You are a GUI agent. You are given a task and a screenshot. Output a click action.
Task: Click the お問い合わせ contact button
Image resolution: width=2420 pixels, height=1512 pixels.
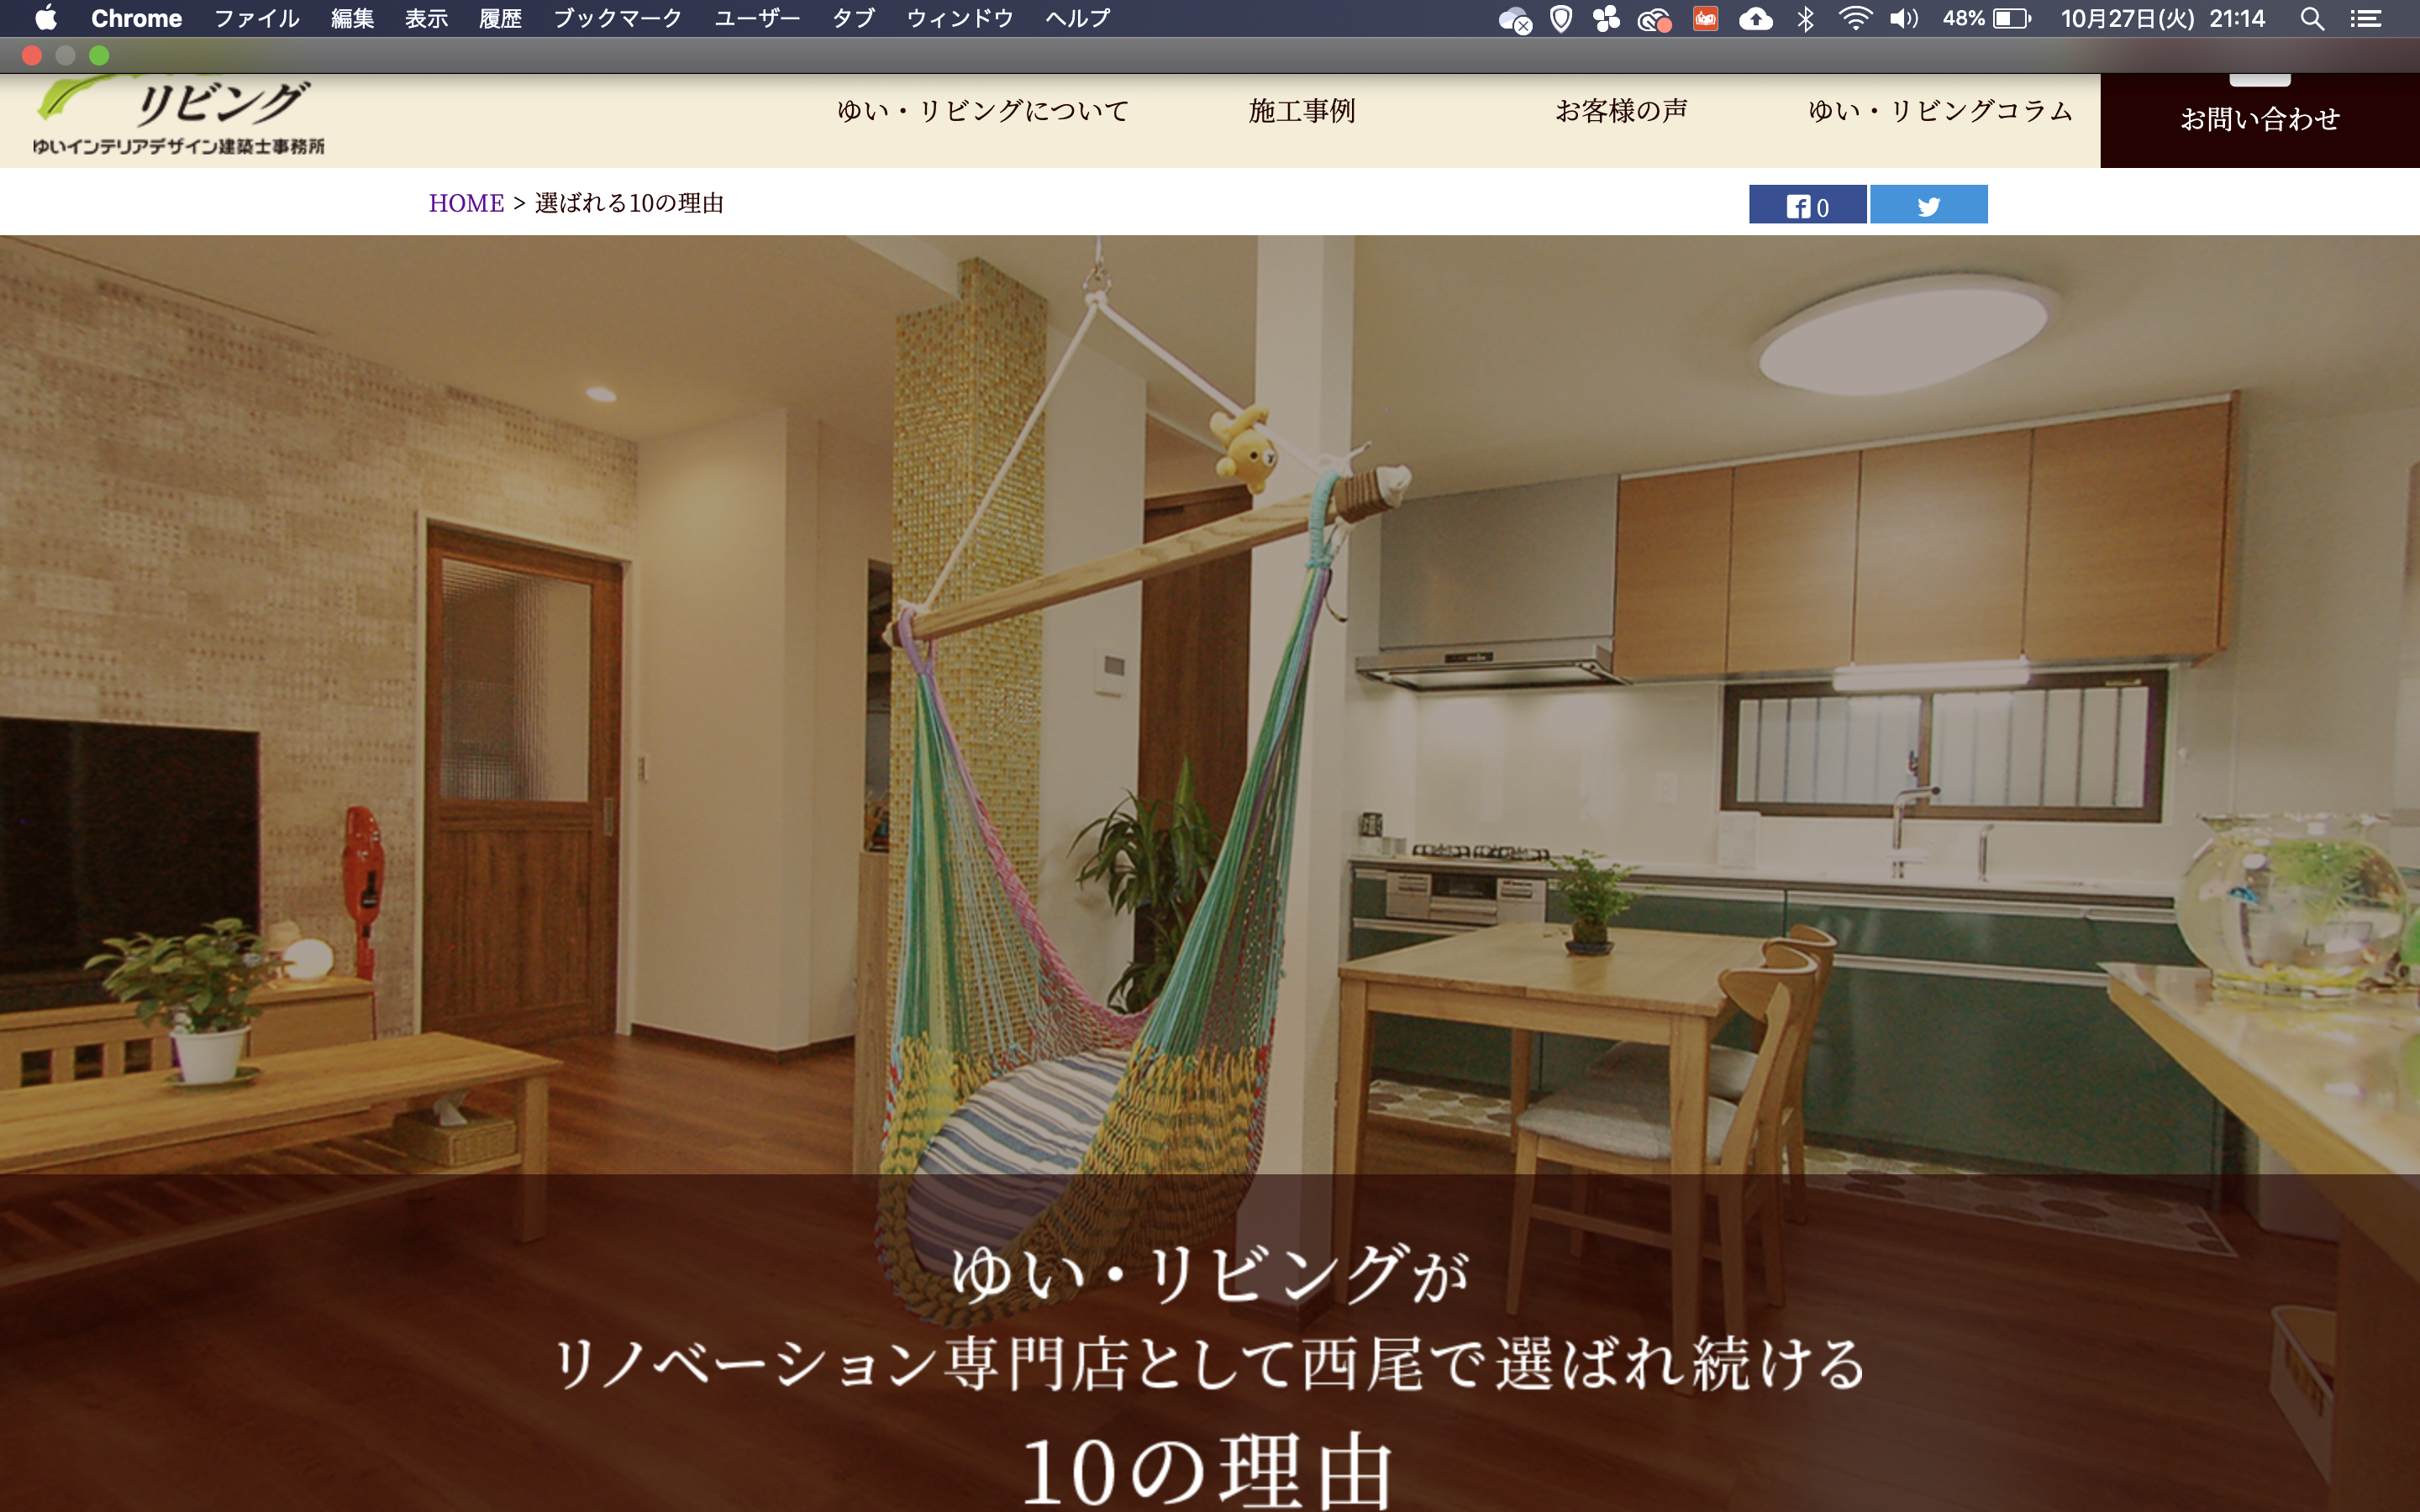coord(2260,120)
